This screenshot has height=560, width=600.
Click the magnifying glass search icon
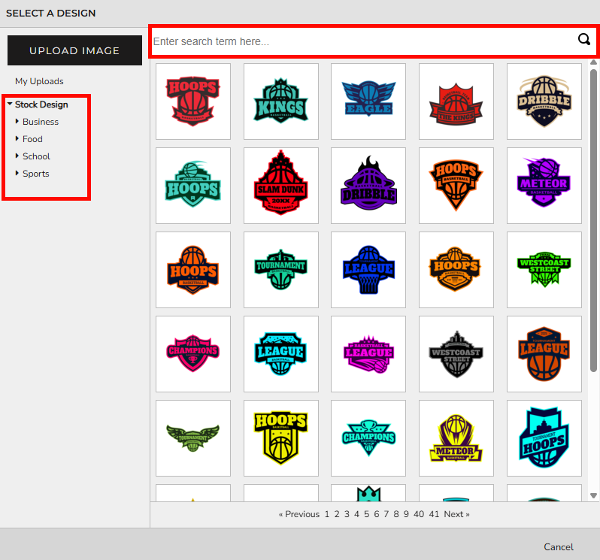tap(583, 41)
